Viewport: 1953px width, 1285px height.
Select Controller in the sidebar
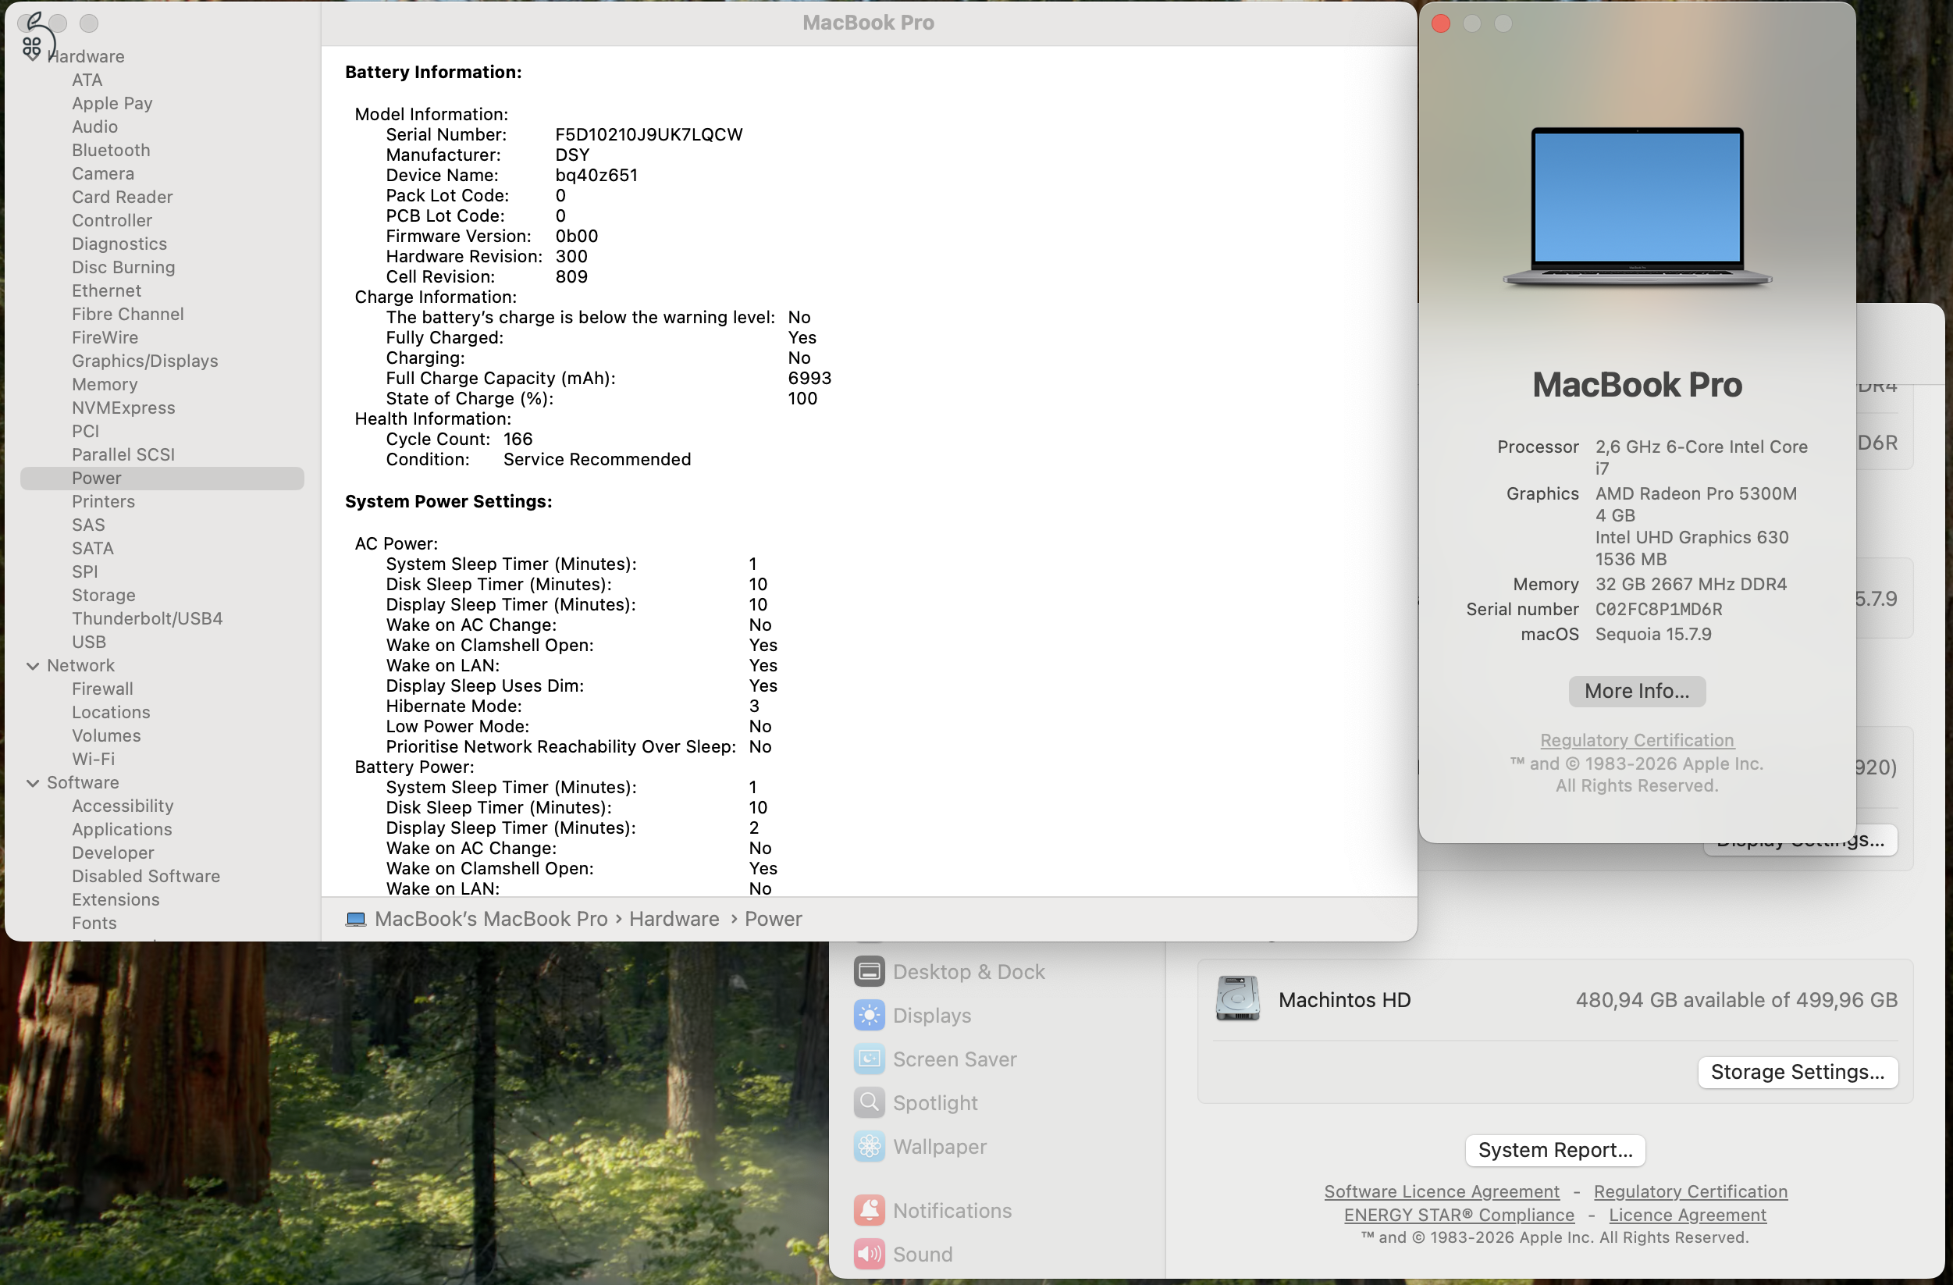112,220
